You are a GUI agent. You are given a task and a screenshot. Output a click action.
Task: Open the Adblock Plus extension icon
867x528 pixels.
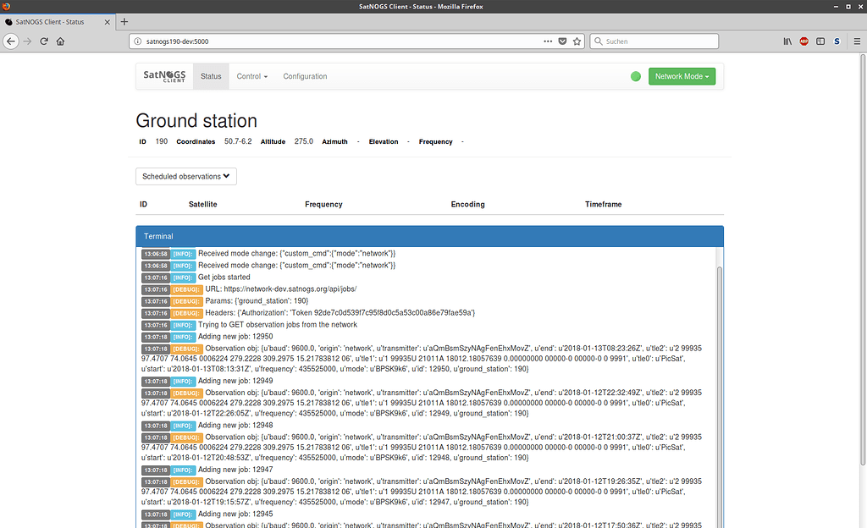pyautogui.click(x=803, y=41)
